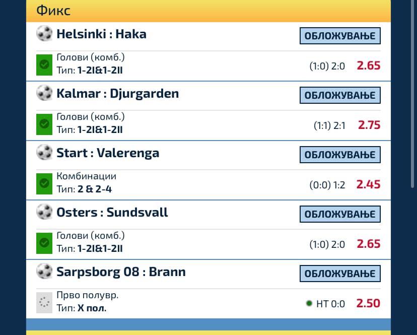
Task: Click green checkmark under Kalmar : Djurgarden
Action: coord(44,124)
